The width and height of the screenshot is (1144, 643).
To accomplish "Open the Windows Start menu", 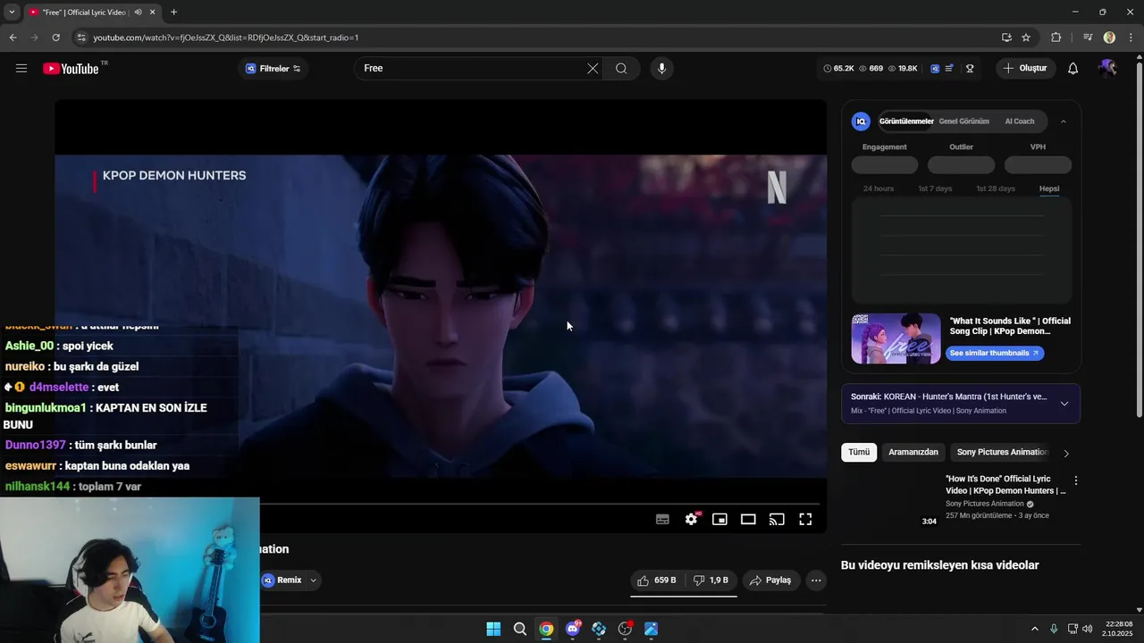I will click(493, 629).
